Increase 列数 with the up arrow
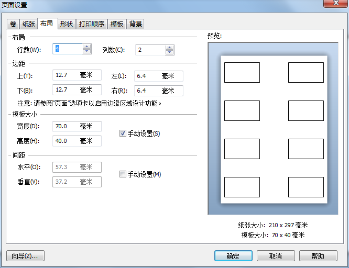This screenshot has width=349, height=268. [169, 47]
